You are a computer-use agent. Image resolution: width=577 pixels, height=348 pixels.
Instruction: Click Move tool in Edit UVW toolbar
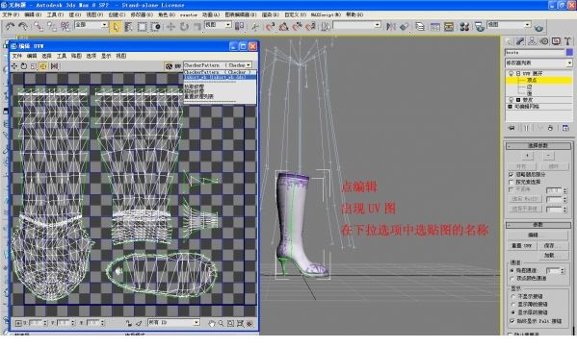coord(14,66)
